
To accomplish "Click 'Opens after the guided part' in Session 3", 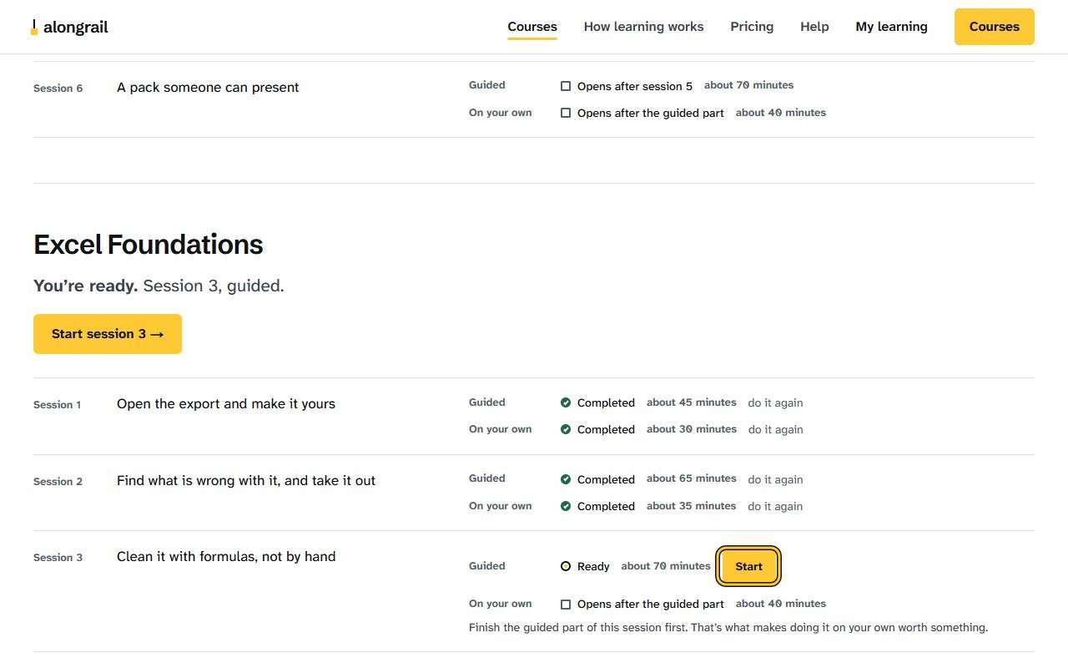I will point(651,604).
